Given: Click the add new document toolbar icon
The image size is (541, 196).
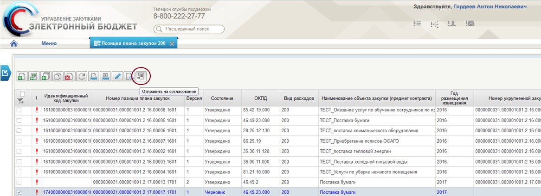Looking at the screenshot, I should click(x=22, y=76).
